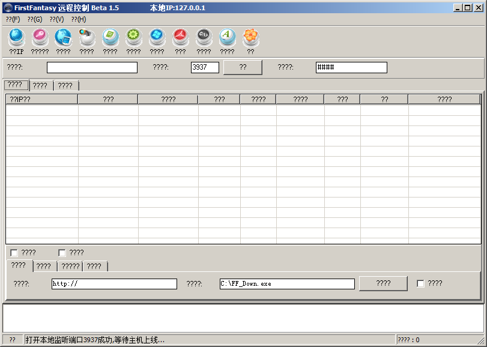Click the port field showing 3937

[205, 67]
